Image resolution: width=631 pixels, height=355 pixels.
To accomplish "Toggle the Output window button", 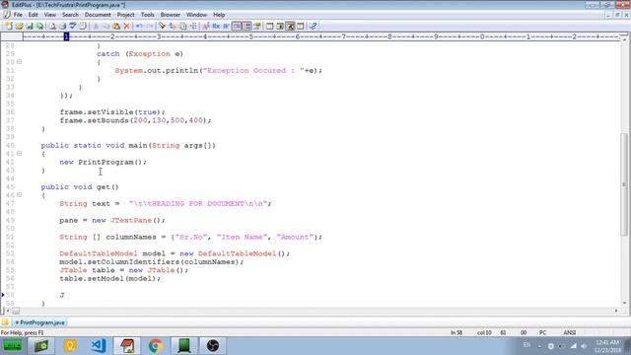I will 290,27.
